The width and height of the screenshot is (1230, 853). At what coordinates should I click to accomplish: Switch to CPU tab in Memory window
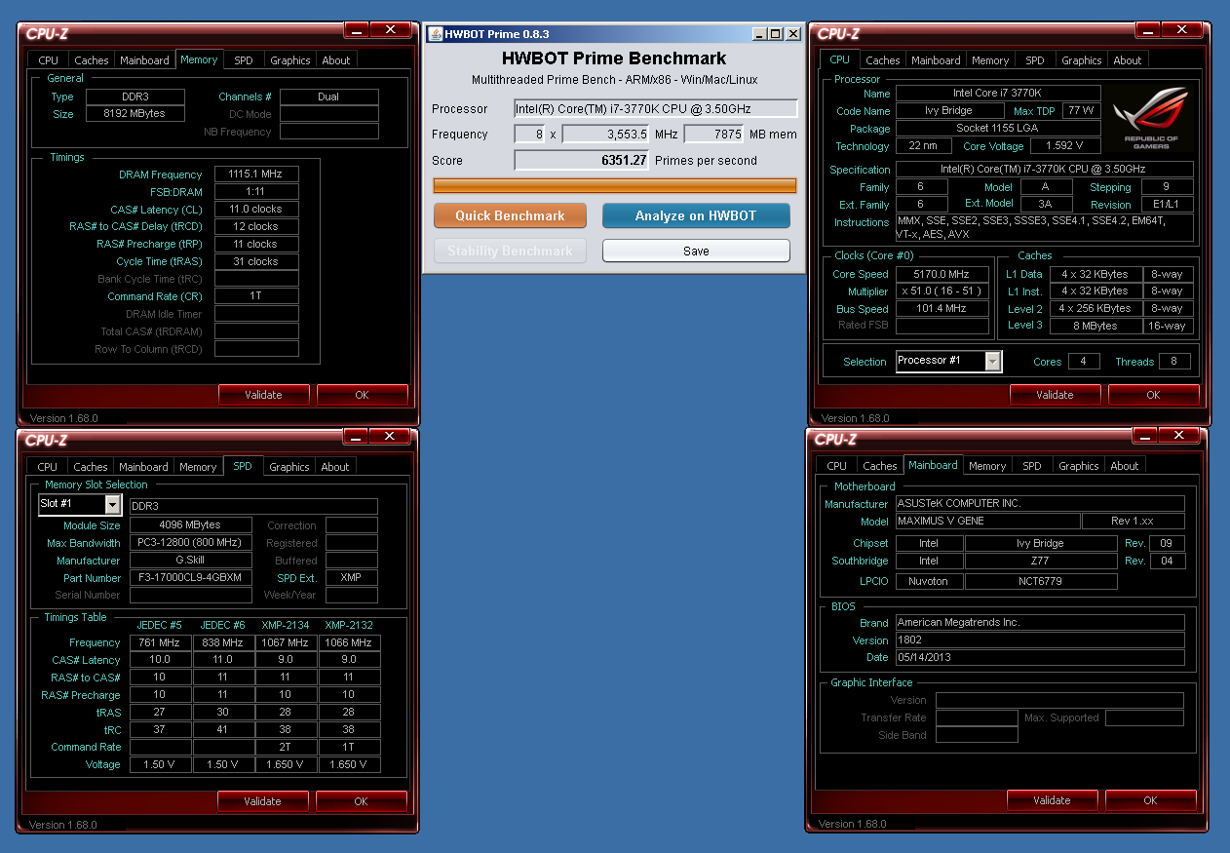point(48,60)
